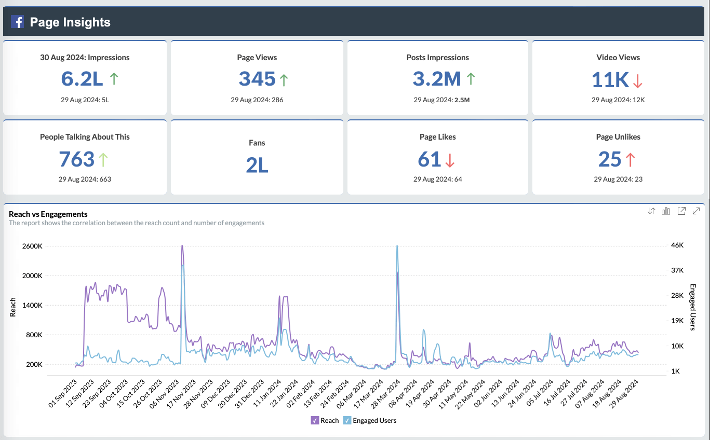Click the Facebook logo in Page Insights header
The height and width of the screenshot is (440, 710).
tap(17, 22)
